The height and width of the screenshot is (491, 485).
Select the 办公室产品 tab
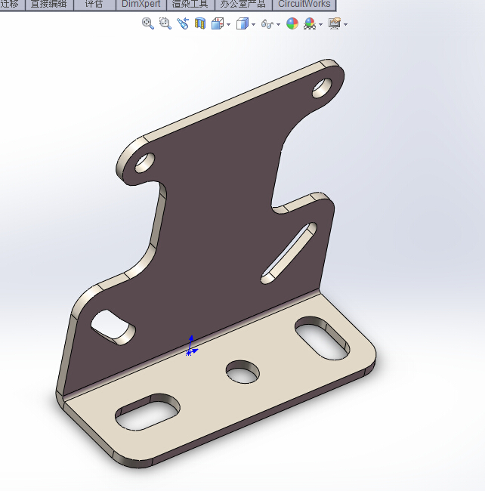tap(243, 5)
